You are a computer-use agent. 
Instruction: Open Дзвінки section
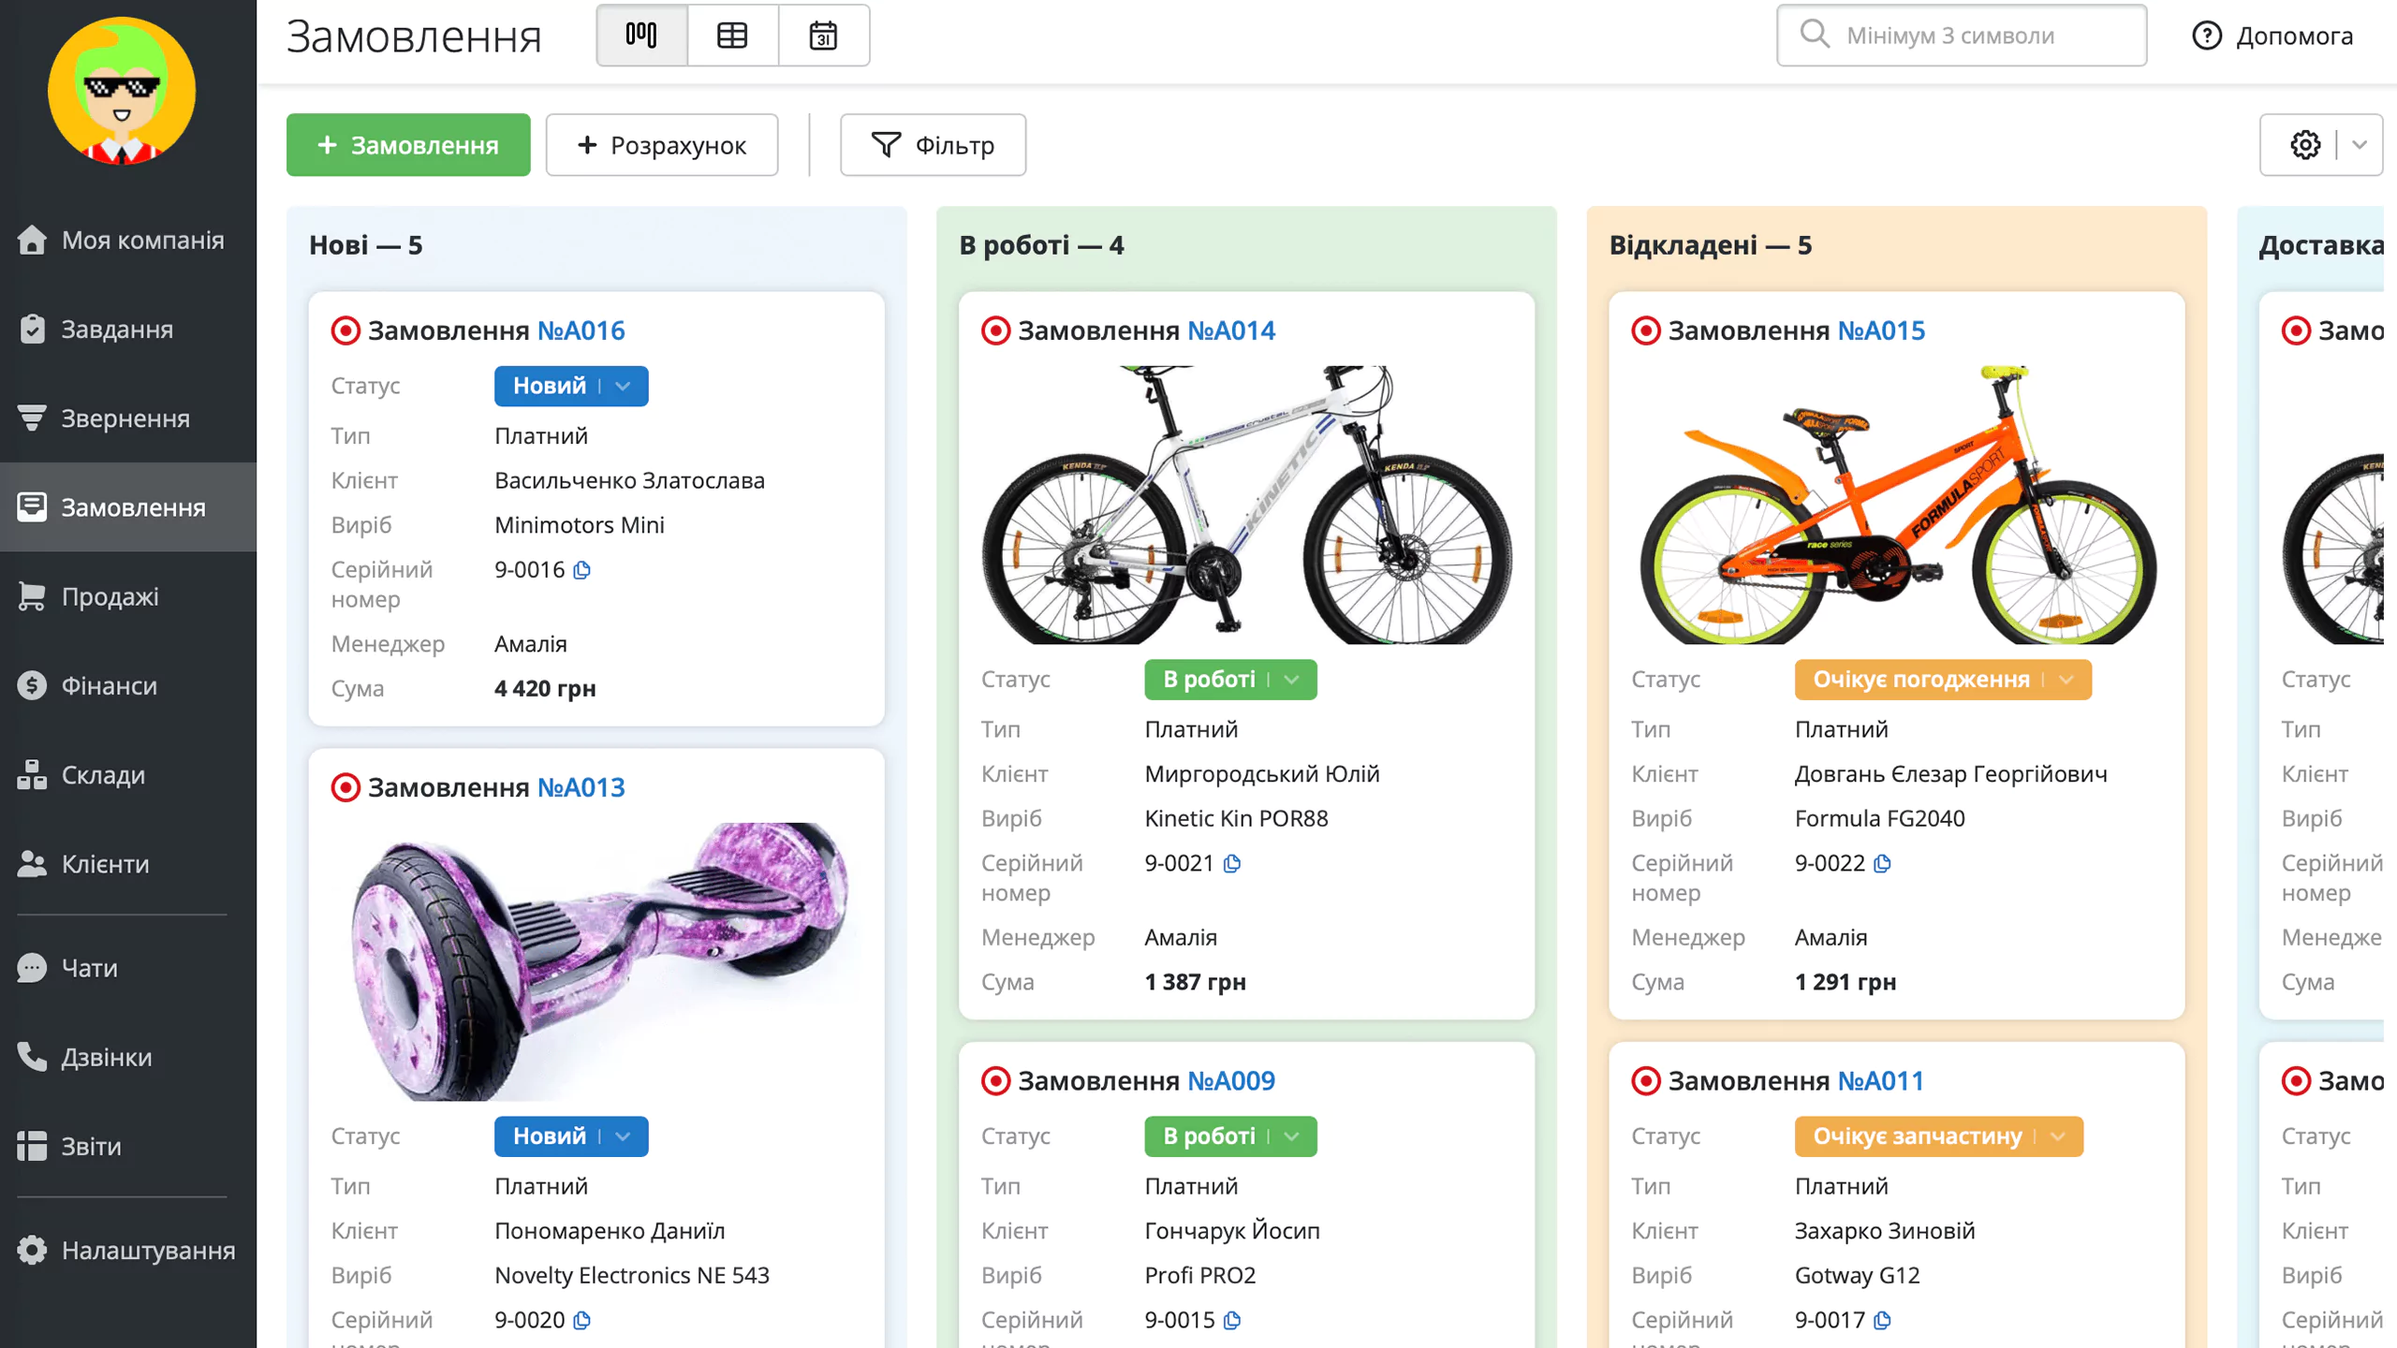point(128,1057)
